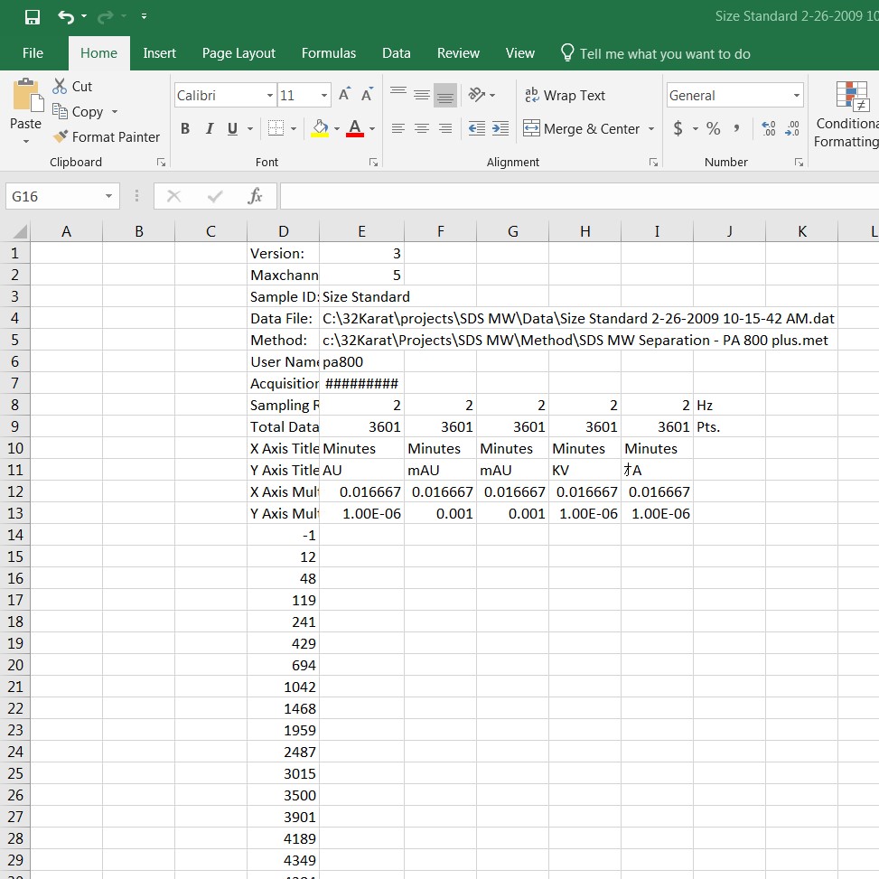Open the File menu
Screen dimensions: 879x879
33,53
